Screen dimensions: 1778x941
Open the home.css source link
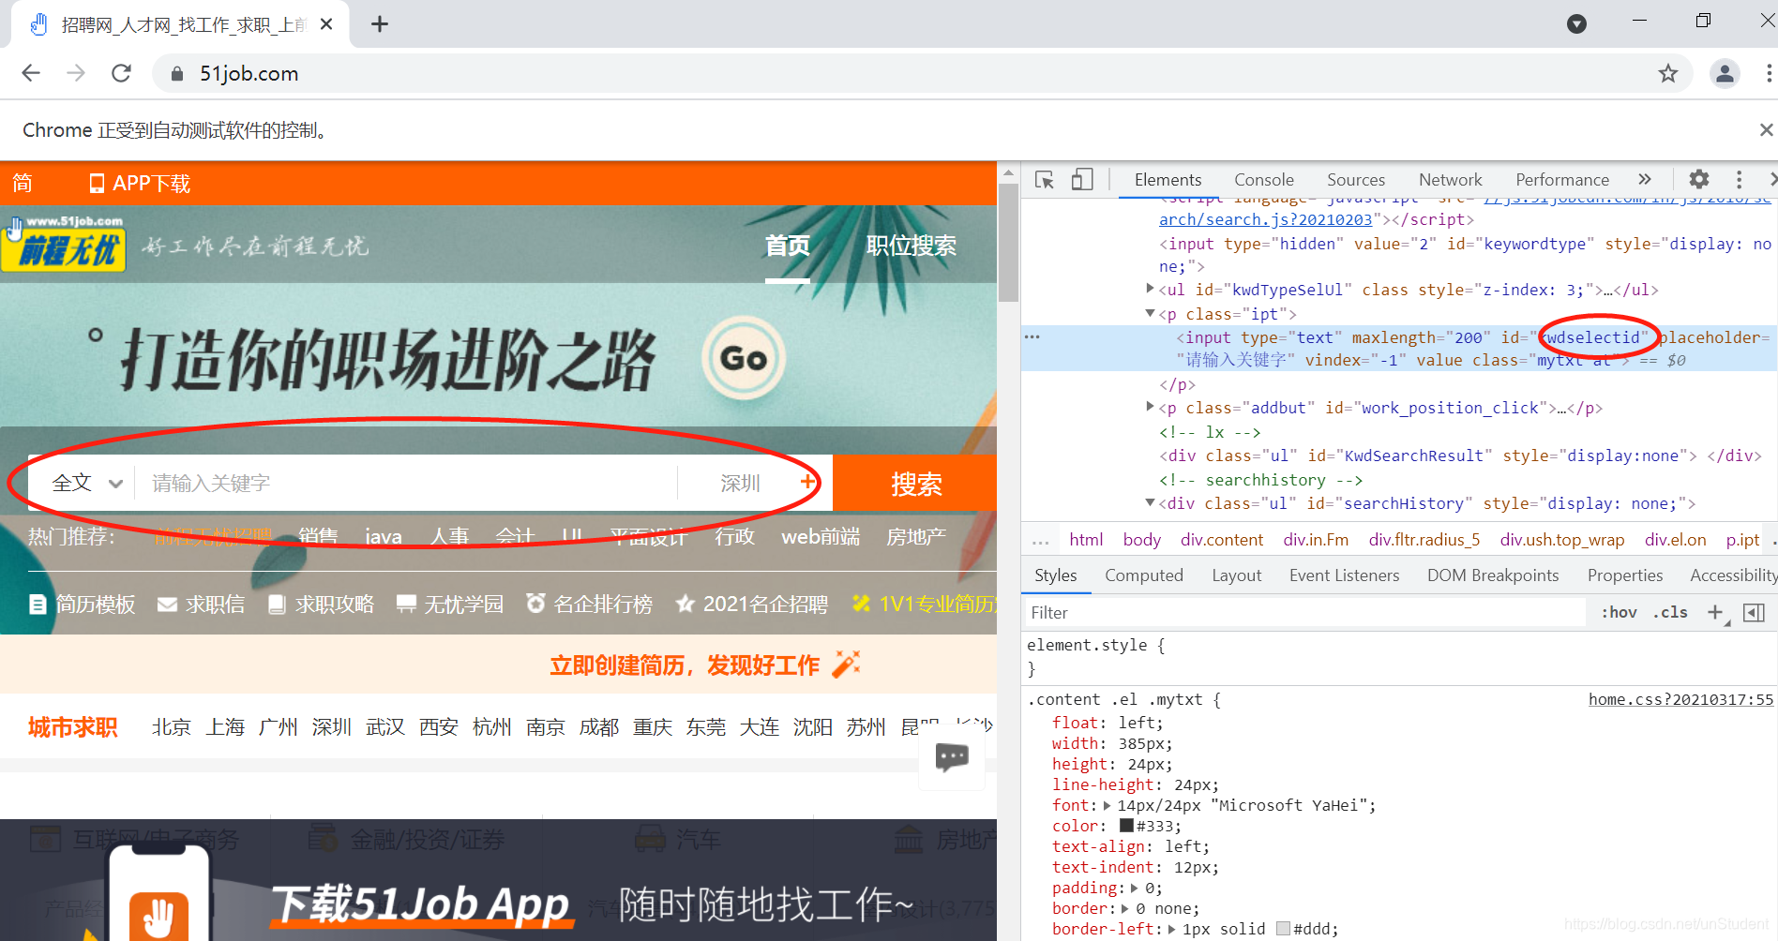pyautogui.click(x=1680, y=699)
